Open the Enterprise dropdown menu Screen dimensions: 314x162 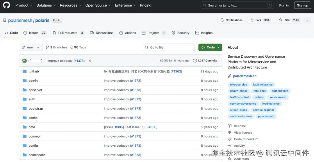coord(125,6)
